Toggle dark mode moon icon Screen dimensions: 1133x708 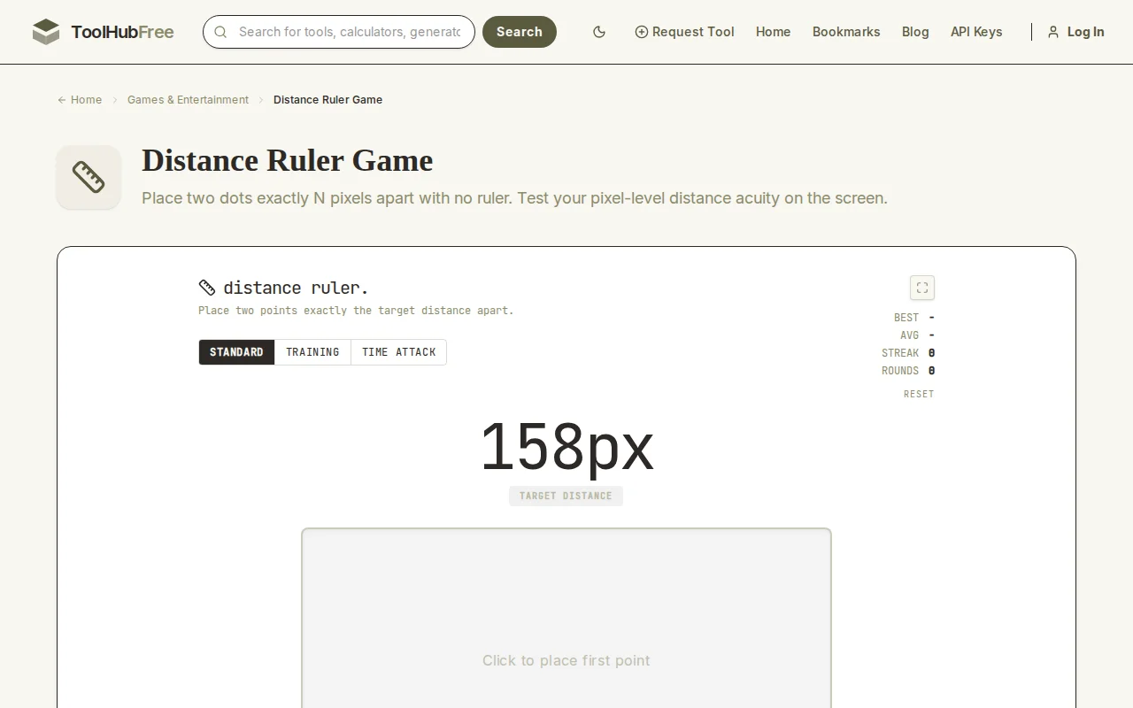[x=599, y=32]
